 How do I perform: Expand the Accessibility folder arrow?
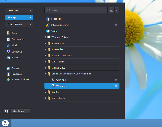[x=46, y=43]
